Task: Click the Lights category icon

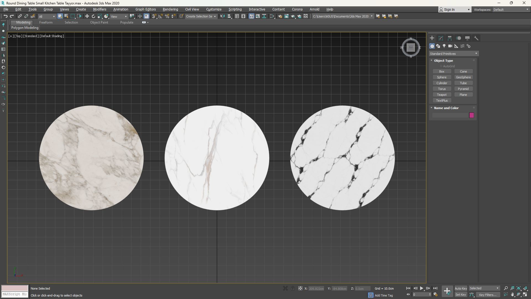Action: [x=444, y=46]
